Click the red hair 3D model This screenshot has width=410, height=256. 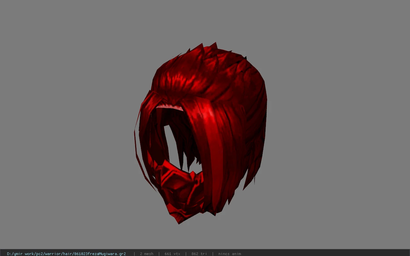coord(201,133)
